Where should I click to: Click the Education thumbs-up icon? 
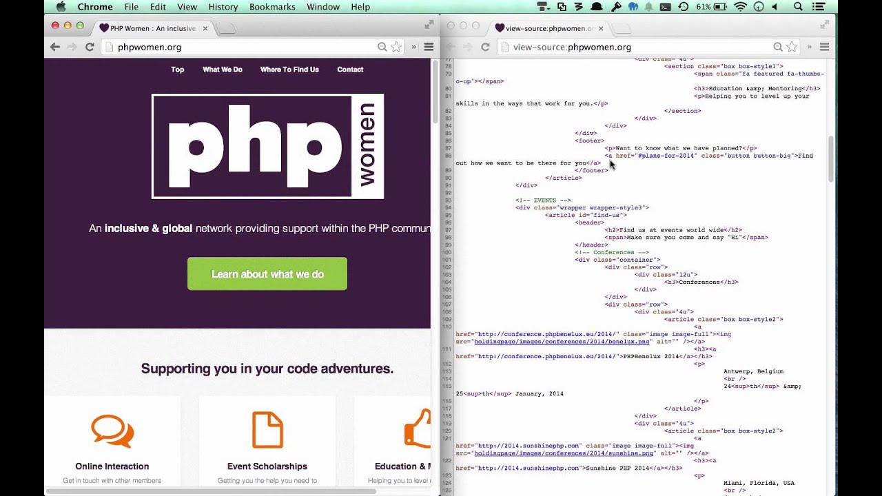[418, 430]
